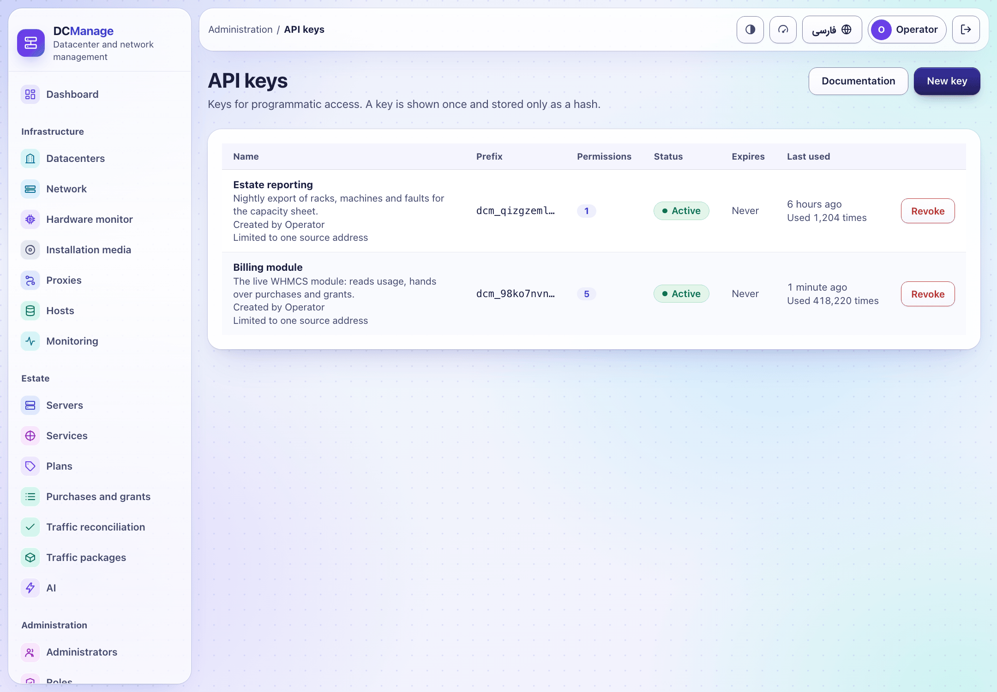Image resolution: width=997 pixels, height=692 pixels.
Task: Click the gauge icon button in header
Action: click(x=783, y=30)
